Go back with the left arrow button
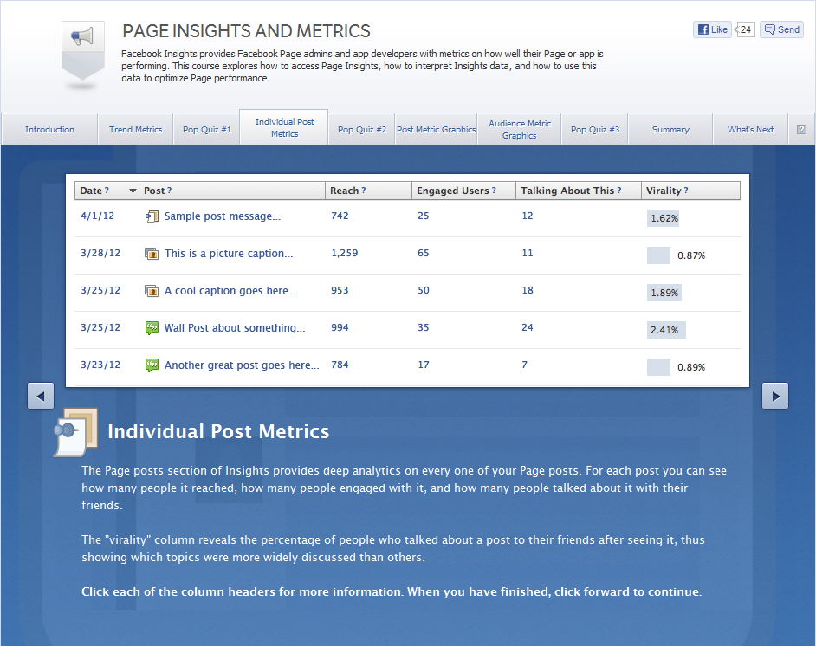Screen dimensions: 816x646 tap(41, 396)
